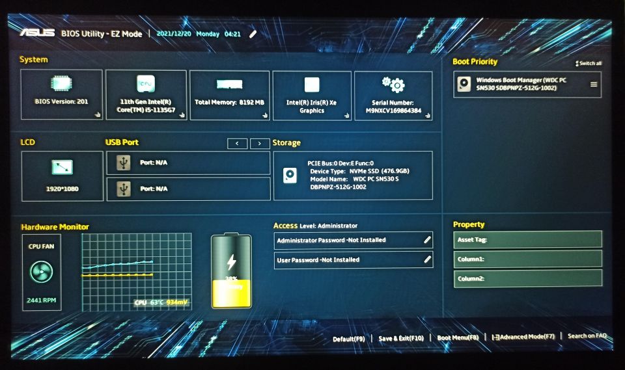Click the Iris Xe Graphics icon
This screenshot has height=370, width=625.
(x=312, y=85)
